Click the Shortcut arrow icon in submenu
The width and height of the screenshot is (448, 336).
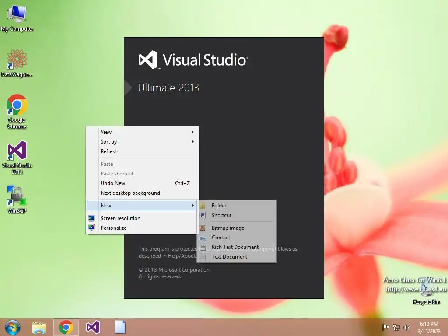click(x=203, y=215)
